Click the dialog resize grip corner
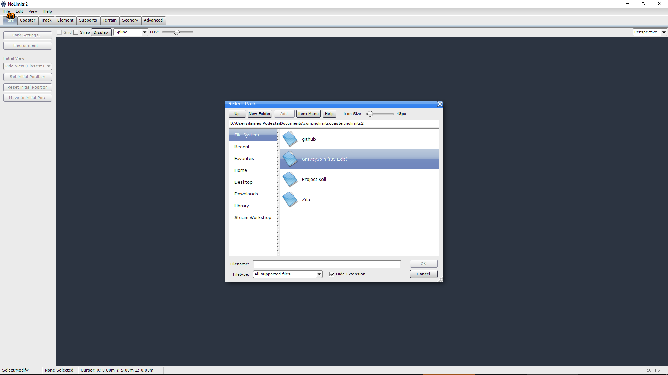Viewport: 668px width, 375px height. [x=440, y=280]
